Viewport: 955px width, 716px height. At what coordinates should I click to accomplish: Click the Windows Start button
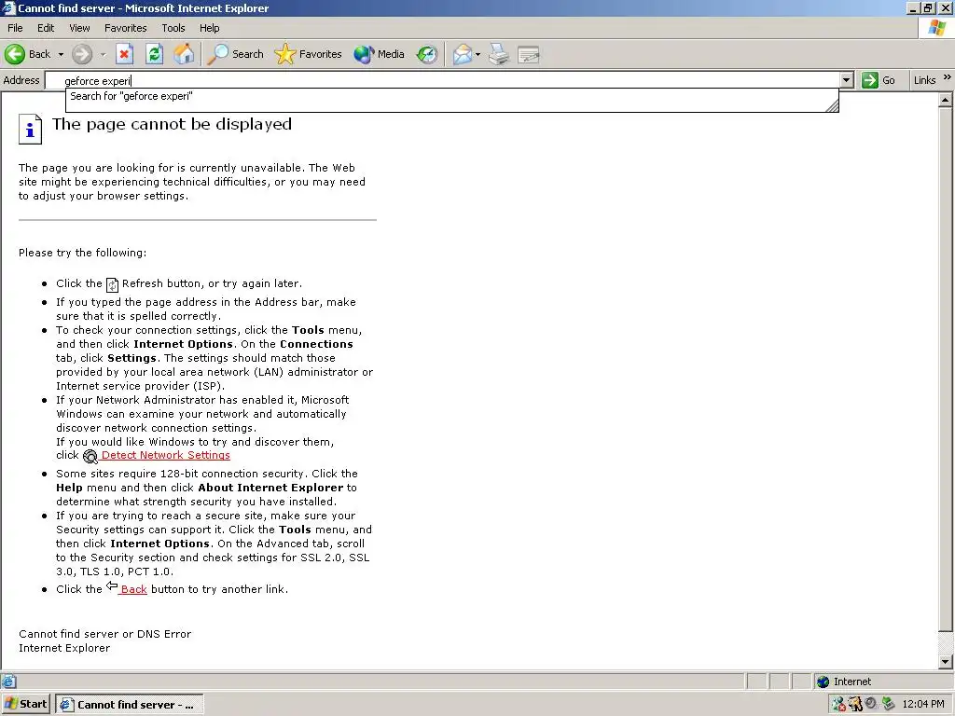25,704
